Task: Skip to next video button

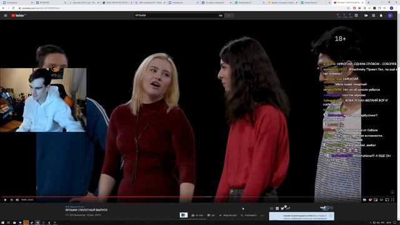Action: pyautogui.click(x=11, y=200)
